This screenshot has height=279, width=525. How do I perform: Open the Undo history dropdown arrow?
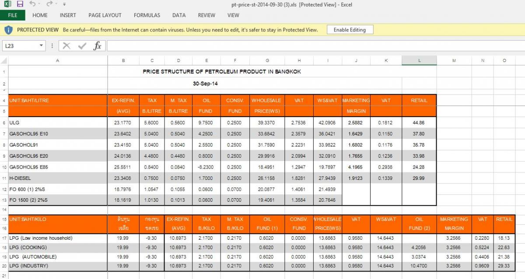tap(40, 4)
